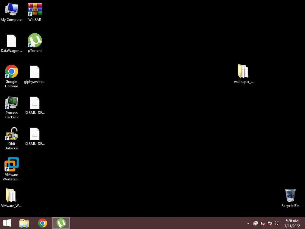Show hidden system tray icons arrow
Screen dimensions: 305x229
point(248,223)
